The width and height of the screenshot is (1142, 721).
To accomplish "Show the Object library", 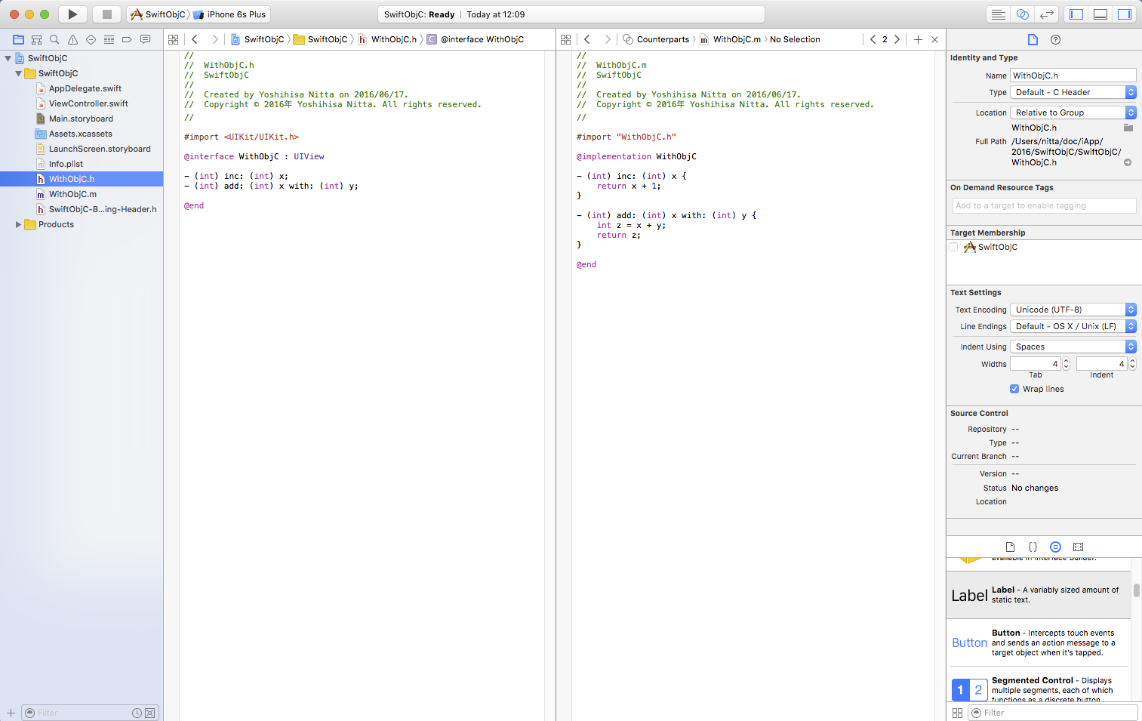I will point(1055,547).
